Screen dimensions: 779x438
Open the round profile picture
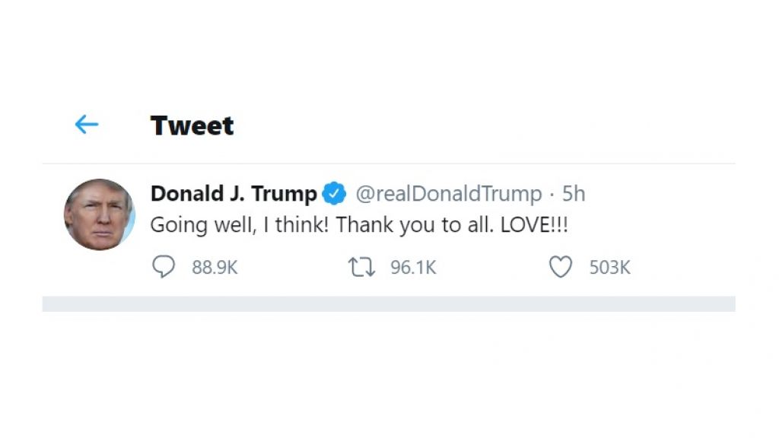click(x=99, y=214)
